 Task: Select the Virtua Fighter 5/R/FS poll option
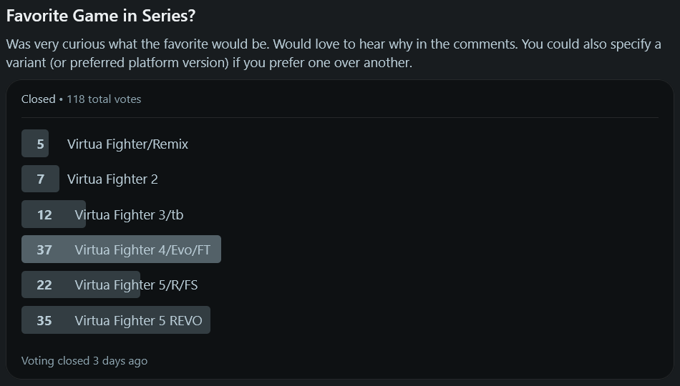click(136, 284)
